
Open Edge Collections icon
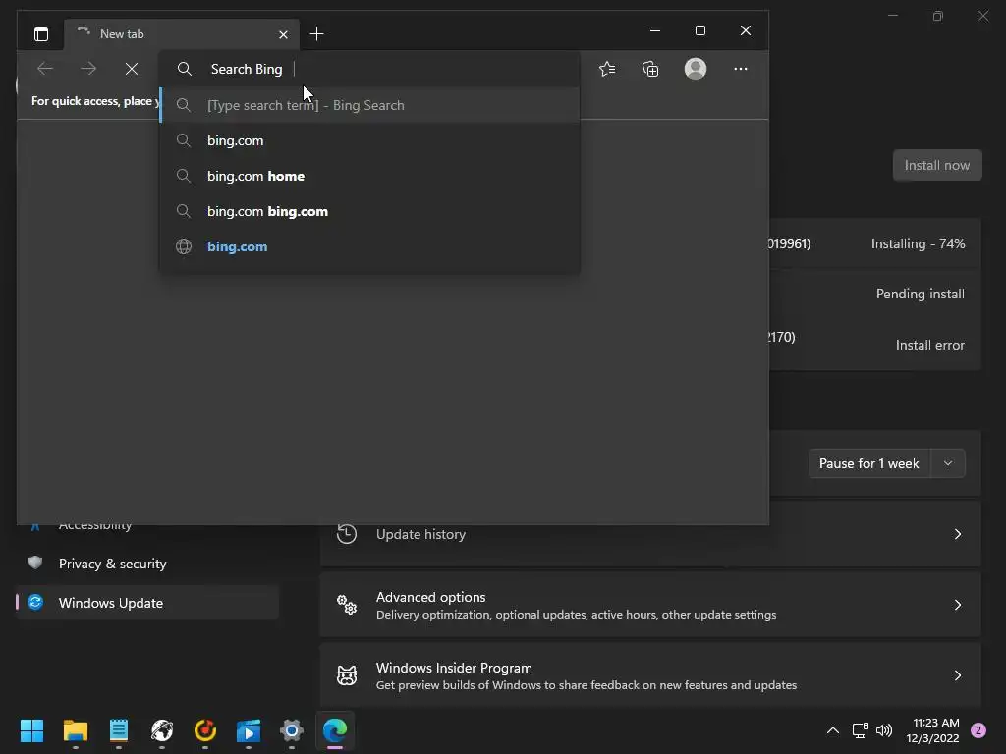[650, 69]
